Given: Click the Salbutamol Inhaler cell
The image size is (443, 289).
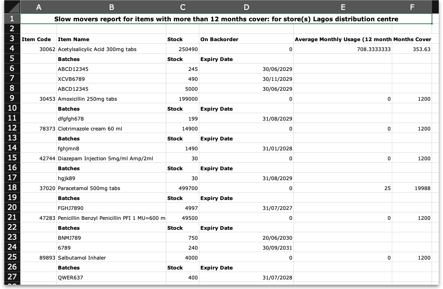Looking at the screenshot, I should (x=82, y=258).
